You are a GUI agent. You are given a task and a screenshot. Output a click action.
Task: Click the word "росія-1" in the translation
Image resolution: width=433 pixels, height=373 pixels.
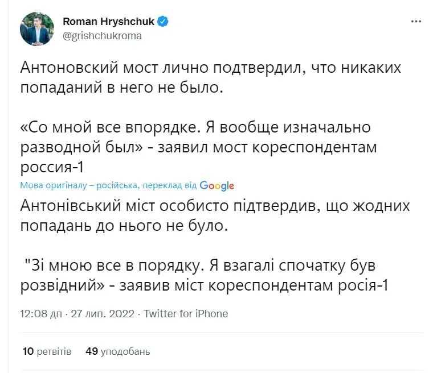tap(360, 285)
